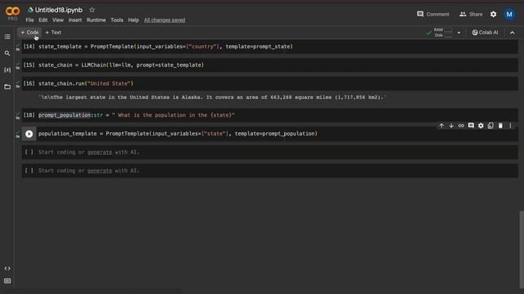Open the Google Drive icon beside the notebook title
Viewport: 524px width, 294px height.
click(30, 10)
